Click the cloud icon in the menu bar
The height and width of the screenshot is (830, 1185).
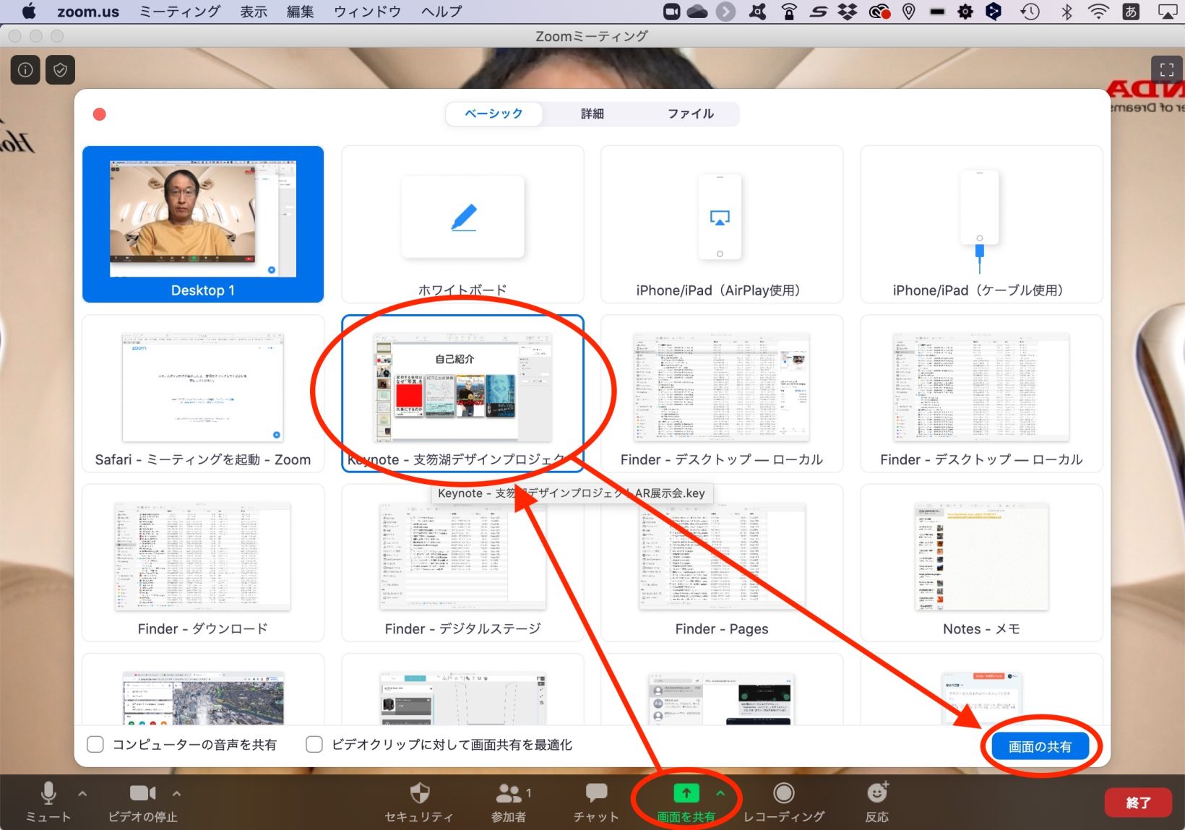click(697, 11)
